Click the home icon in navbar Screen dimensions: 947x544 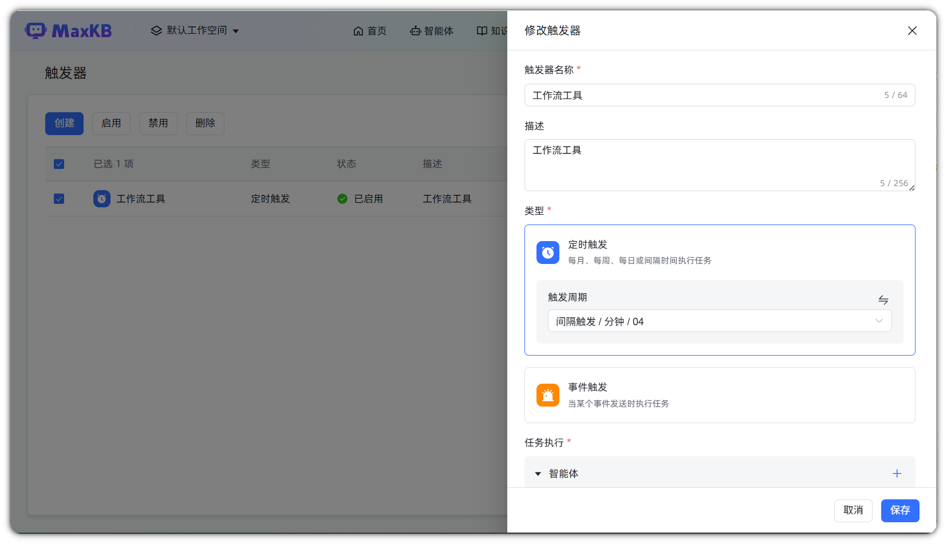pos(358,31)
